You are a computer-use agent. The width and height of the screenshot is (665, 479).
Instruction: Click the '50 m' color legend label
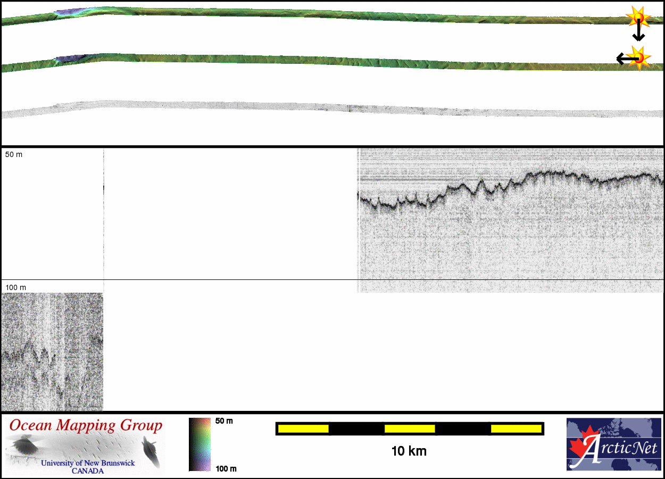224,421
